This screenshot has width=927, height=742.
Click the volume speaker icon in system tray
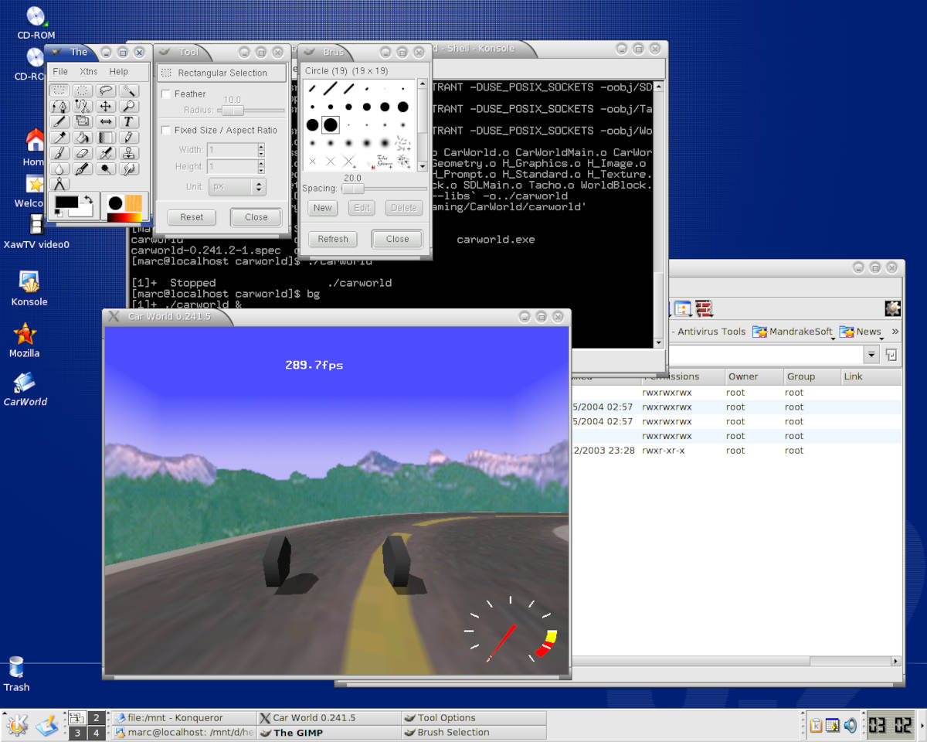(x=851, y=725)
